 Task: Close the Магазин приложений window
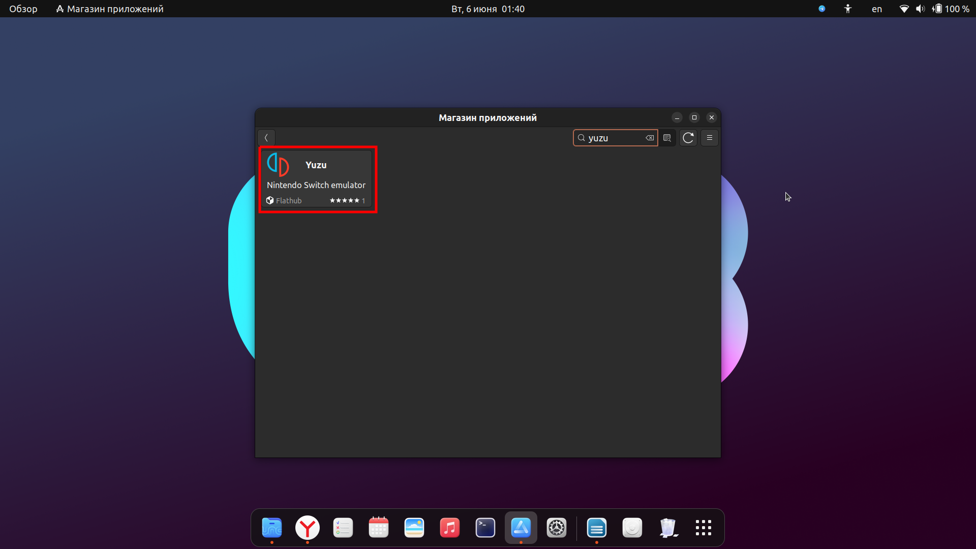(712, 117)
